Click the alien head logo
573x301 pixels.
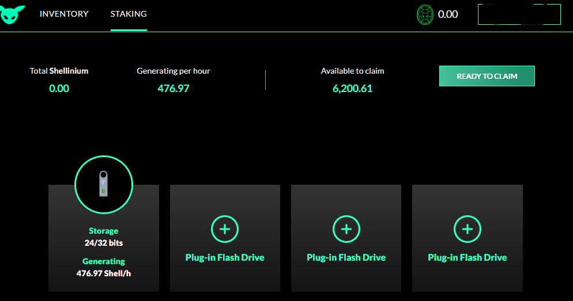[12, 14]
